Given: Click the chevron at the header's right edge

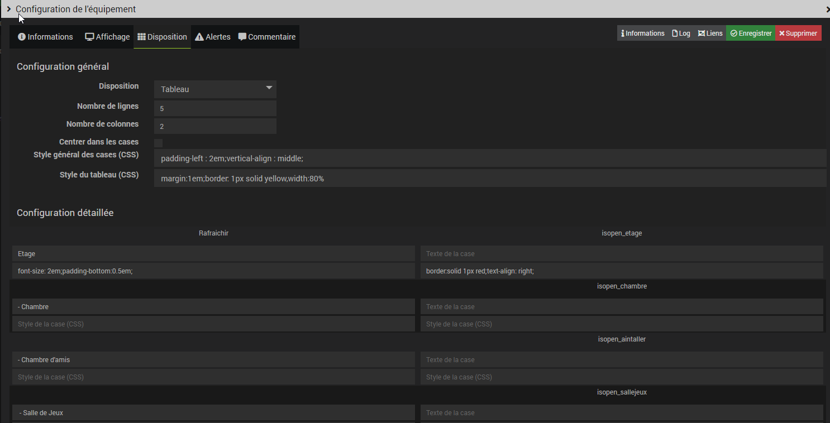Looking at the screenshot, I should tap(827, 9).
